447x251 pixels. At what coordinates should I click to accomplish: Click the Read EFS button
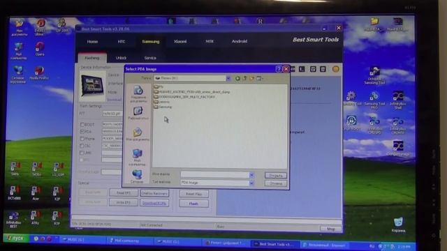124,193
